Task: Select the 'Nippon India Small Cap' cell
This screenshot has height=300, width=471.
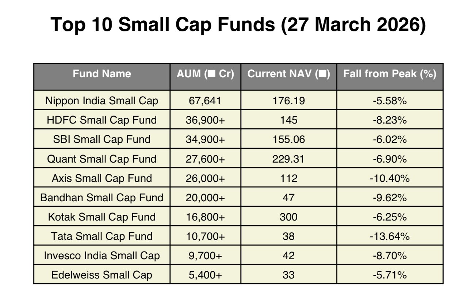Action: pos(102,101)
